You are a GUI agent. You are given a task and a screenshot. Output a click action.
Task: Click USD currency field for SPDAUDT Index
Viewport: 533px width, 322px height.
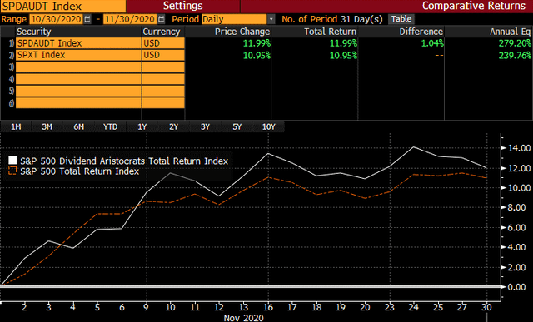click(163, 43)
